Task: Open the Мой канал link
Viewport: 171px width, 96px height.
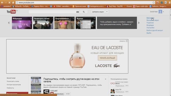Action: 150,18
